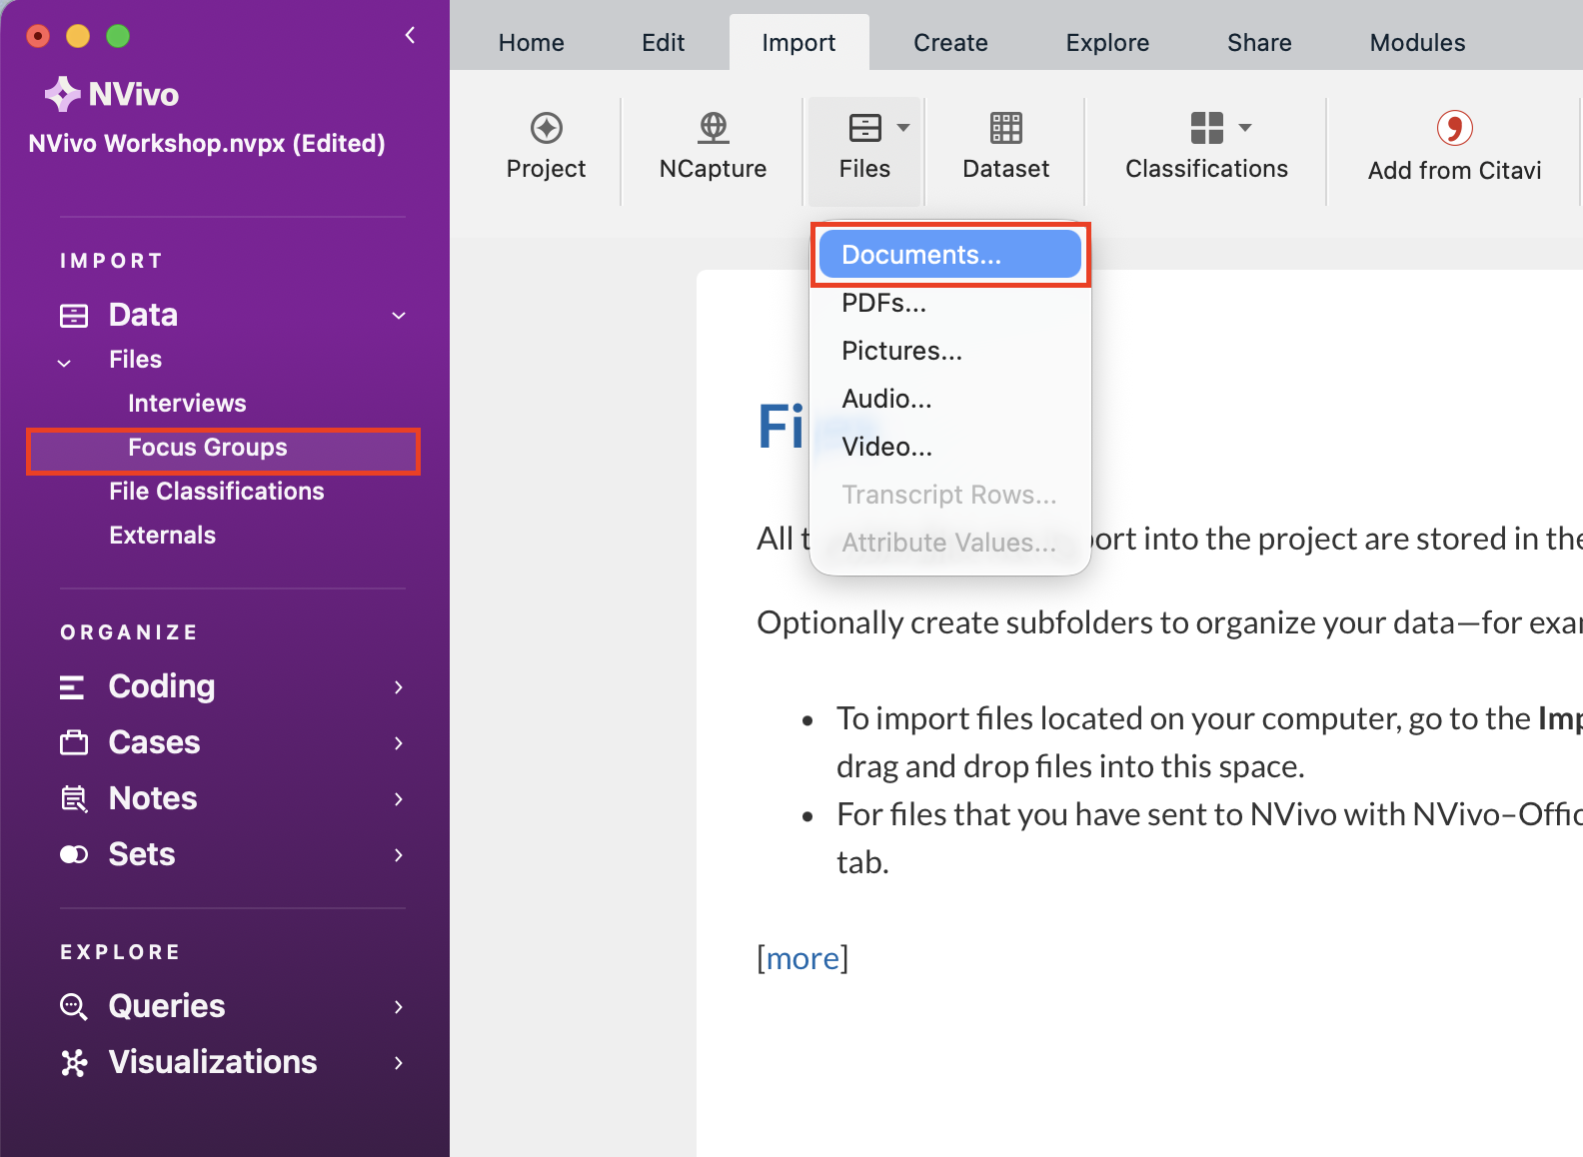Choose Pictures... from the Files menu
The width and height of the screenshot is (1583, 1157).
(950, 351)
